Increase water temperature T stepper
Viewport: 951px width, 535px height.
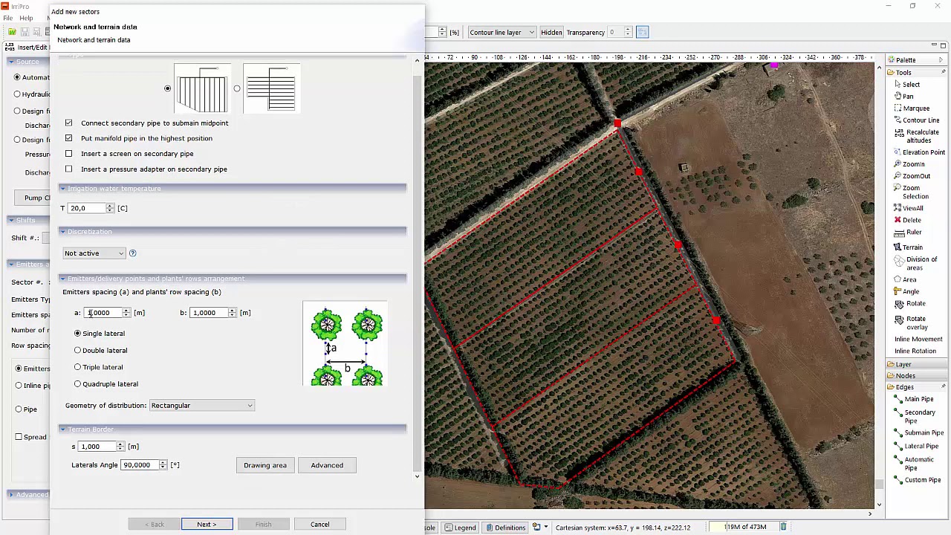[x=110, y=206]
